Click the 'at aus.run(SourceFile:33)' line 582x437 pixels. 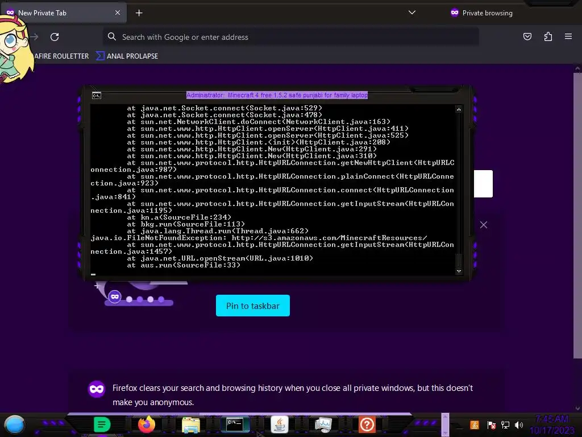(x=184, y=265)
